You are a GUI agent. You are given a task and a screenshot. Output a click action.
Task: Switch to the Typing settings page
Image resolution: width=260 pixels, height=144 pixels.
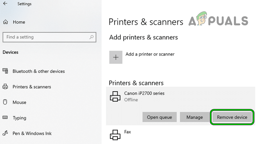coord(19,118)
